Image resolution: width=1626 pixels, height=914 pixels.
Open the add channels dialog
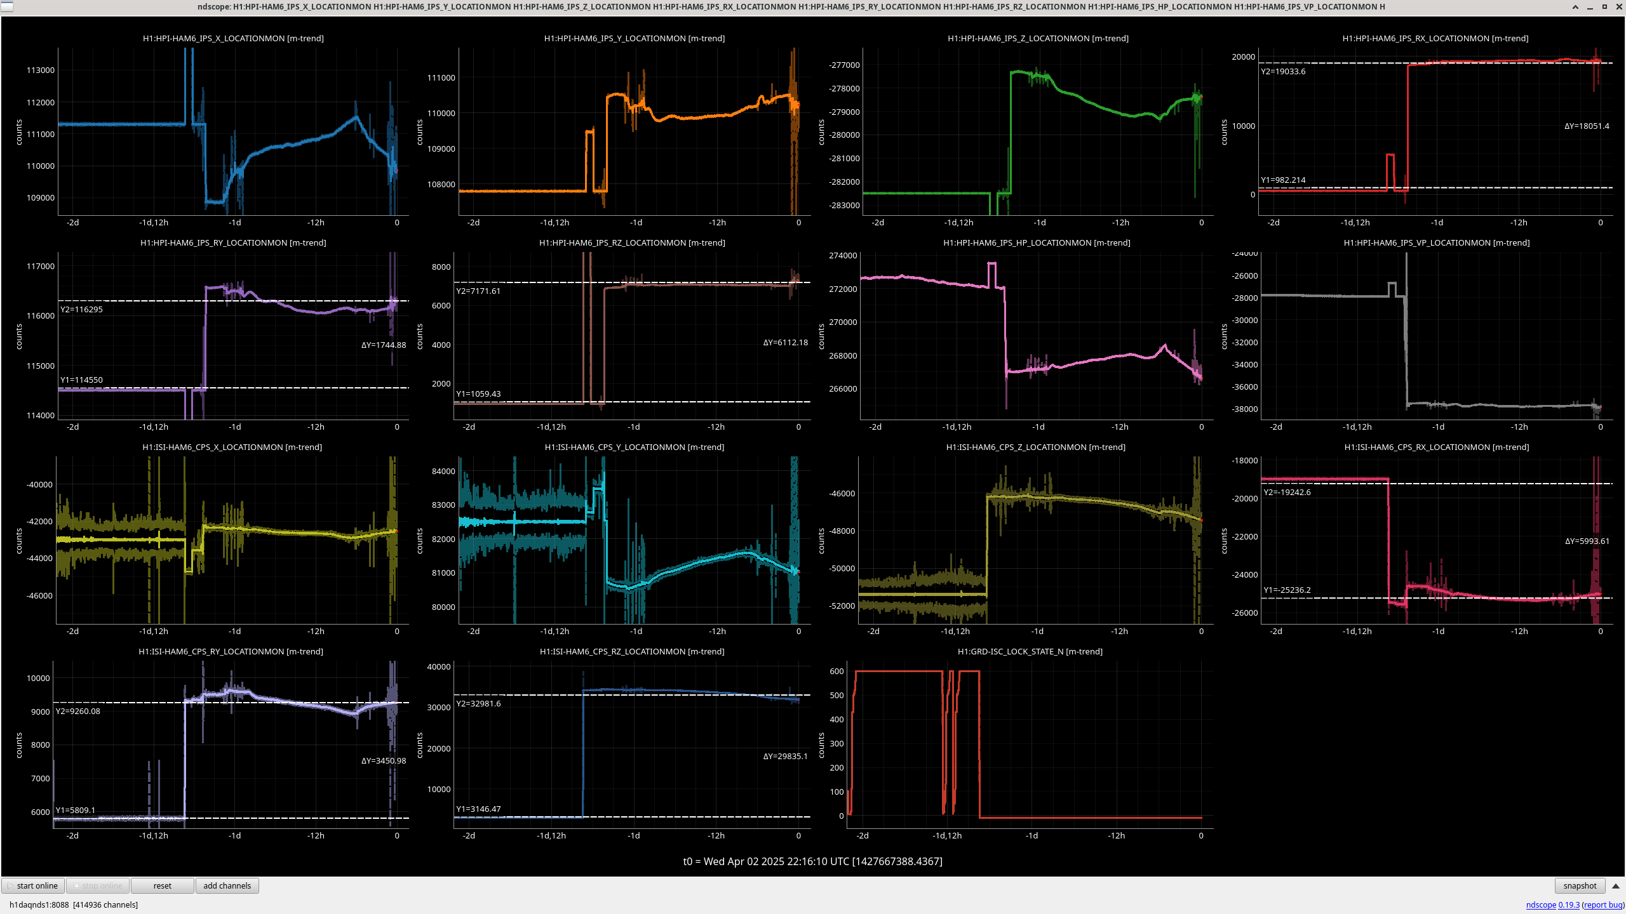pyautogui.click(x=227, y=885)
